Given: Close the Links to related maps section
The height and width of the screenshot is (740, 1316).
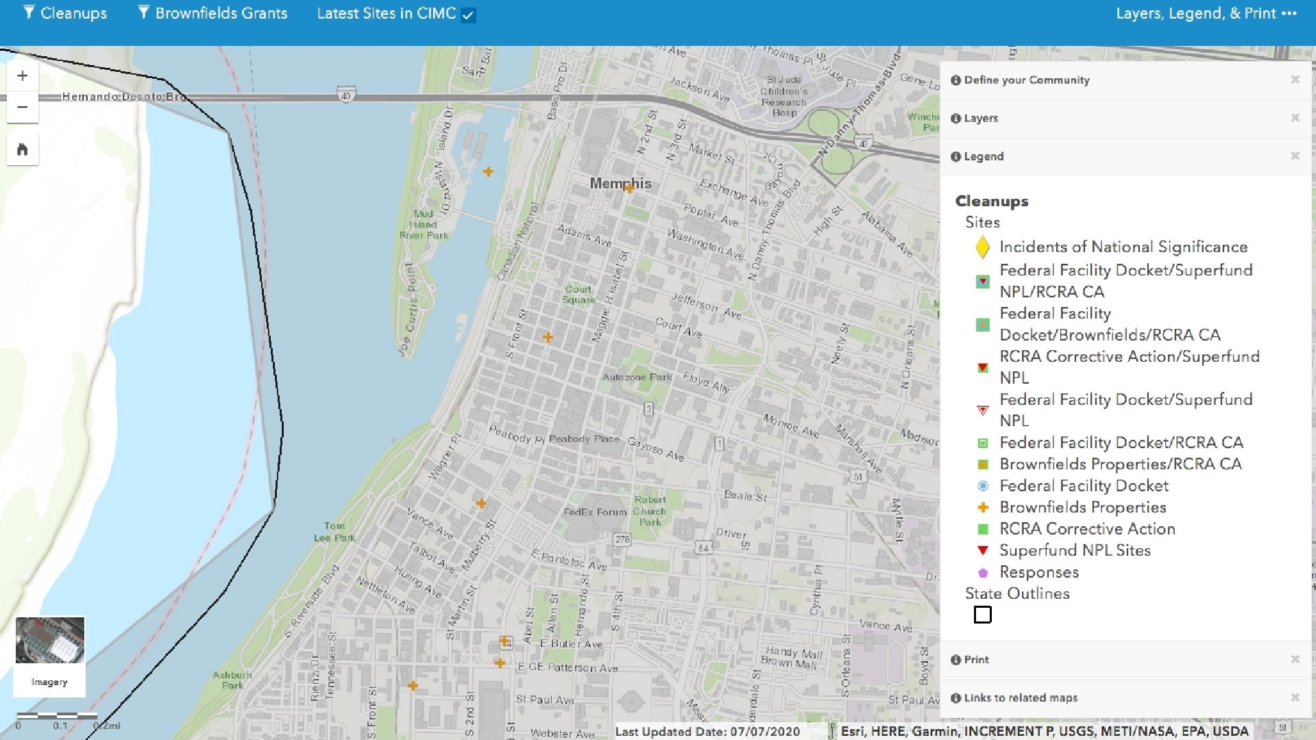Looking at the screenshot, I should [1295, 698].
